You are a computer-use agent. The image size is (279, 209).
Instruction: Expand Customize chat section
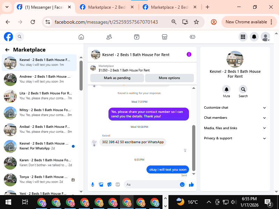pyautogui.click(x=235, y=108)
